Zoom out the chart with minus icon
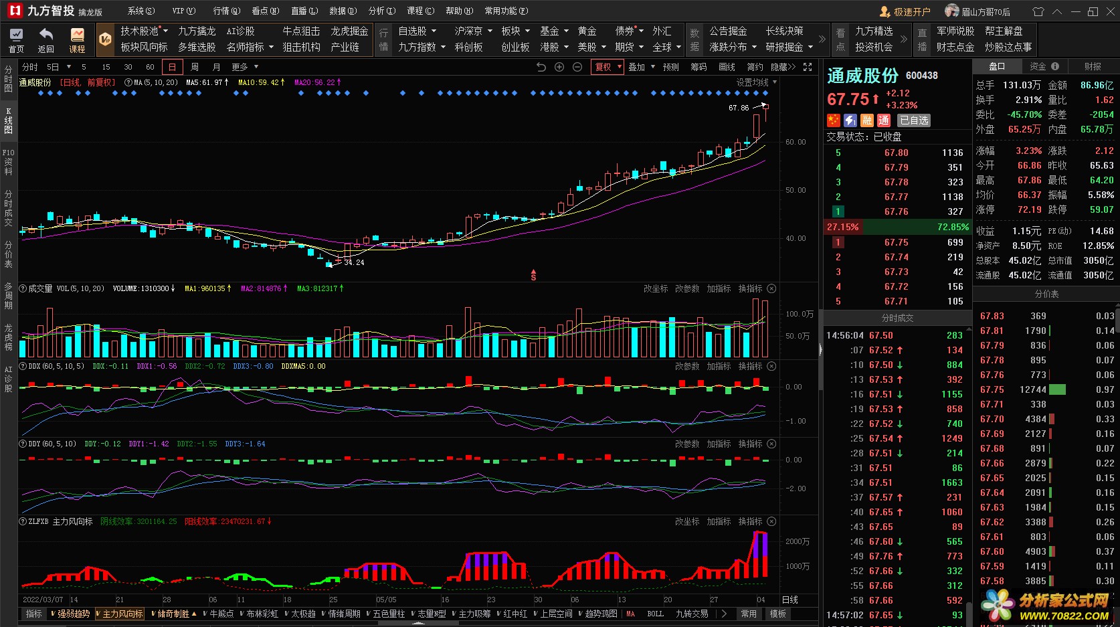The image size is (1120, 627). [577, 67]
